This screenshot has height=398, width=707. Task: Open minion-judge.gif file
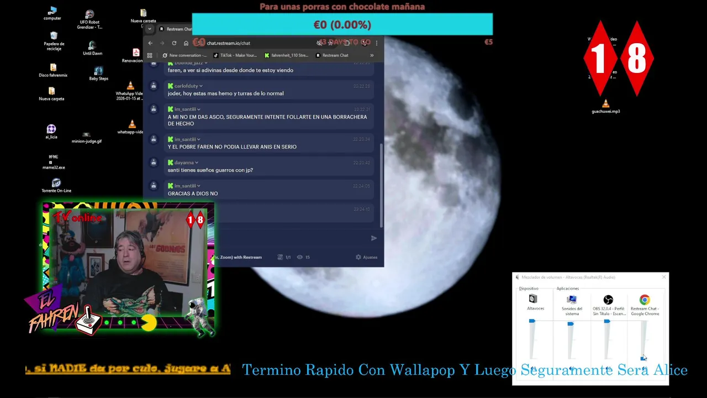point(87,138)
